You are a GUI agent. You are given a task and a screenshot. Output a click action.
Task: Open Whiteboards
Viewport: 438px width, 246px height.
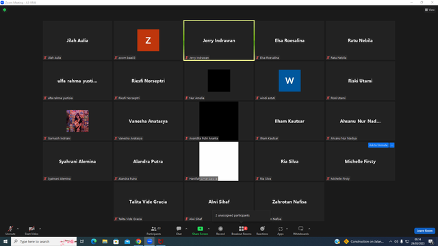301,230
